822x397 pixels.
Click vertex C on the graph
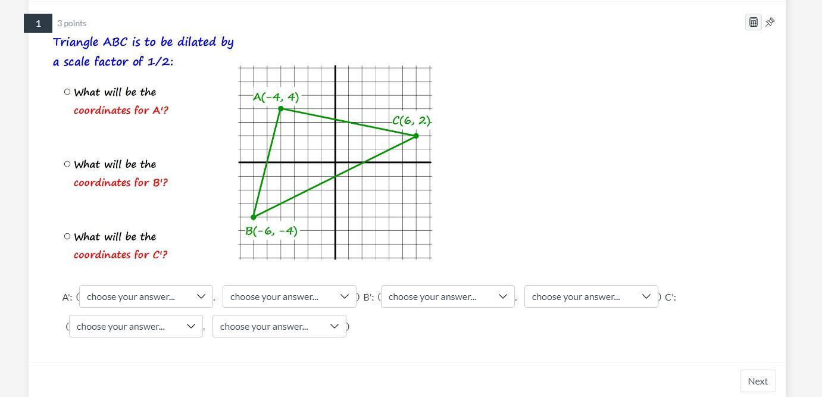click(x=416, y=136)
